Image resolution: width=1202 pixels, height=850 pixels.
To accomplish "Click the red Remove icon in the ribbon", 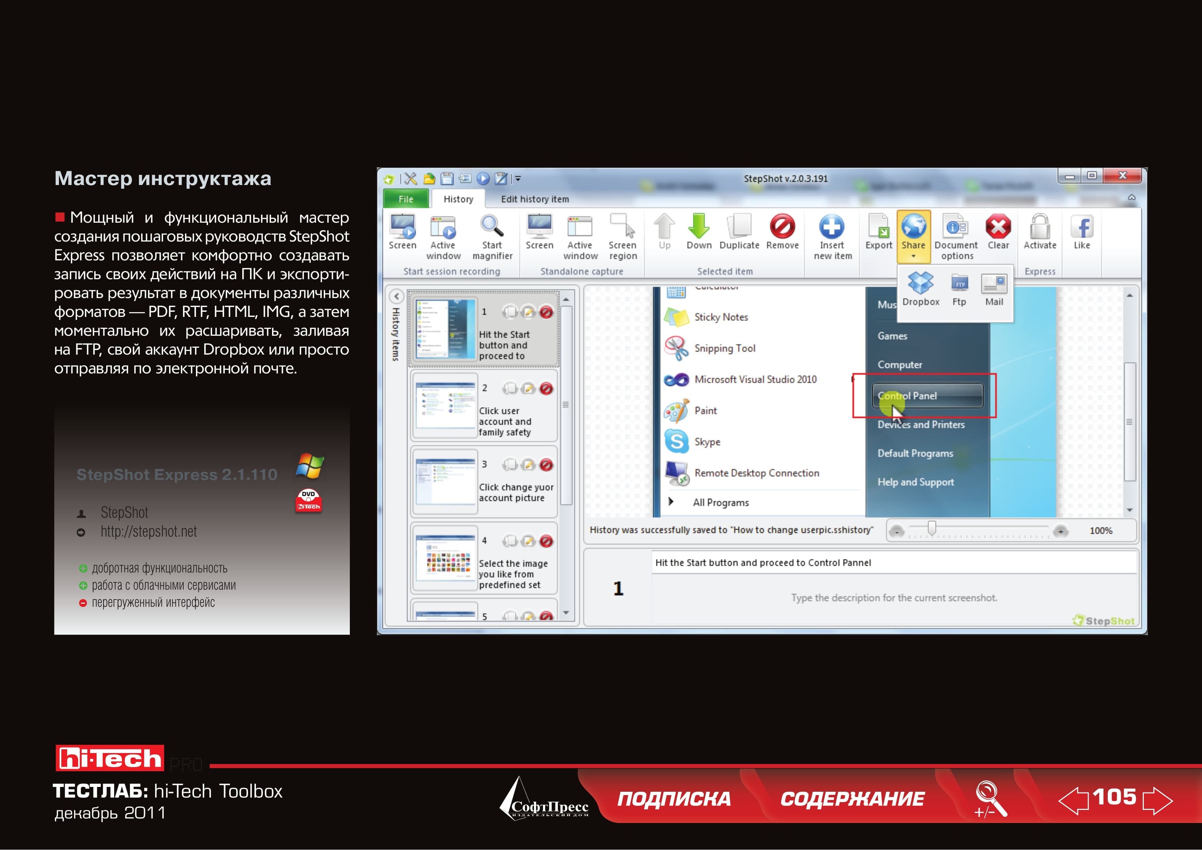I will tap(782, 226).
